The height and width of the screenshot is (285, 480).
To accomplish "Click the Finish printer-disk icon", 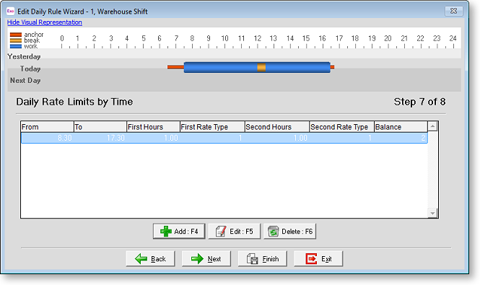I will (x=253, y=259).
